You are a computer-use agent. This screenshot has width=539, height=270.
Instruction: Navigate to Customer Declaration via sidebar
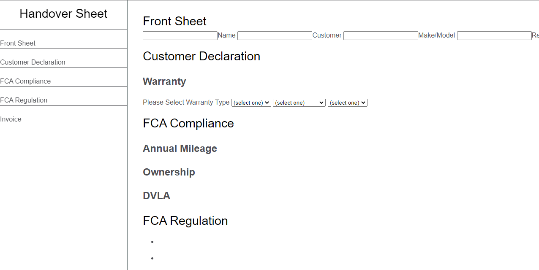click(33, 62)
